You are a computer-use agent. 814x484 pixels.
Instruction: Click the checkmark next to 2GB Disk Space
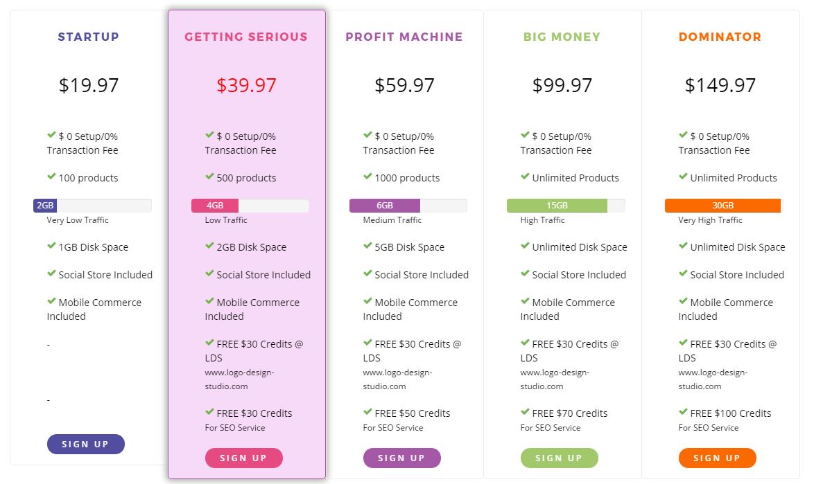[x=209, y=246]
